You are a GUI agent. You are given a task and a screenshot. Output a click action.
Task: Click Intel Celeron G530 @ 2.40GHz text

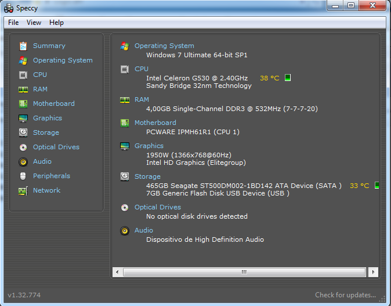[197, 78]
